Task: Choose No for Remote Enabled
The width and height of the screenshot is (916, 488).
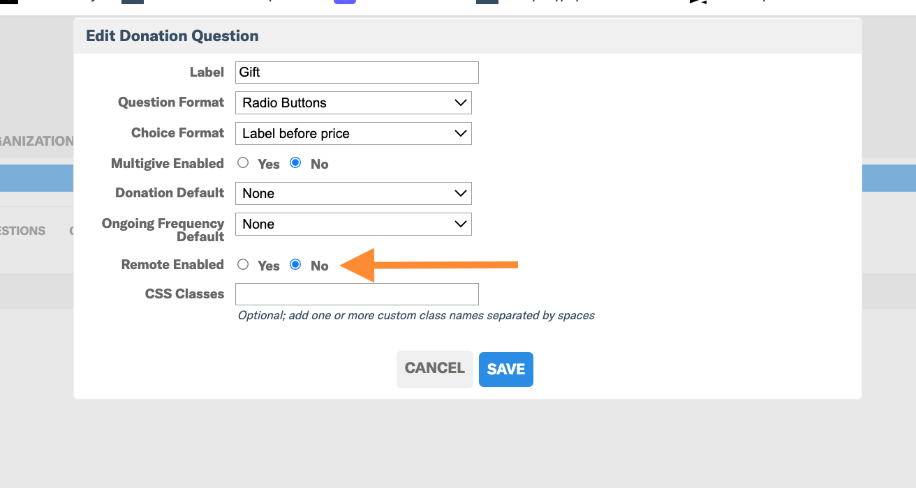Action: [295, 265]
